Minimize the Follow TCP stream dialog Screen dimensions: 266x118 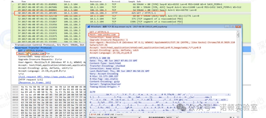[x=227, y=27]
